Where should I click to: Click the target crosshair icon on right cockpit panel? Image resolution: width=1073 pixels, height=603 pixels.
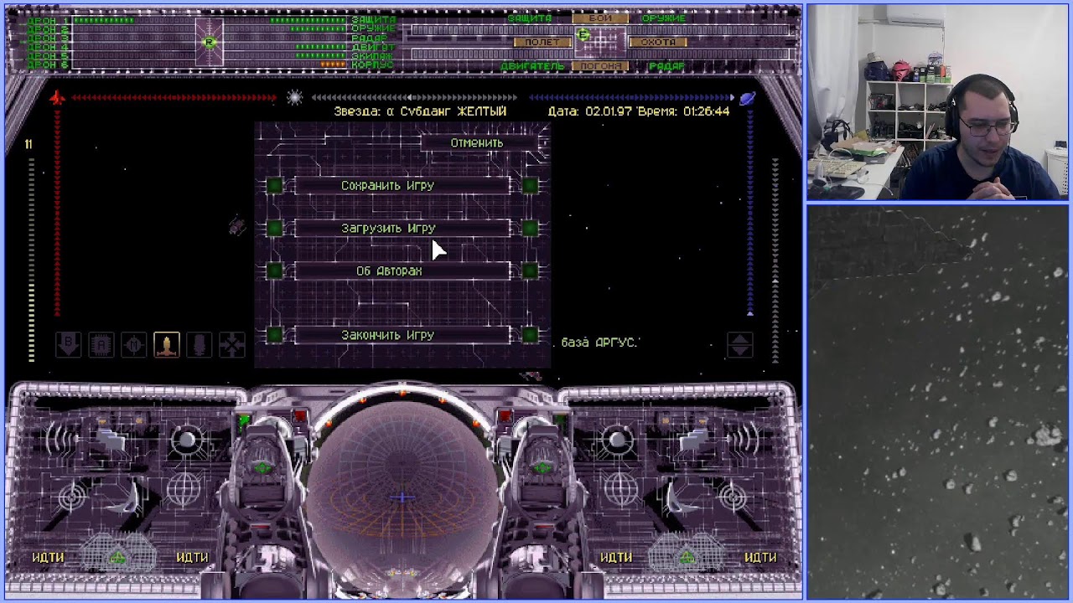733,497
